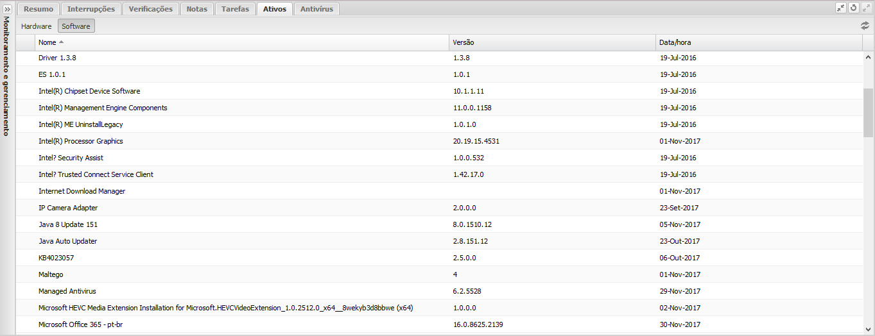Click version 16.0.8625.2139 cell
The image size is (875, 336).
pos(478,324)
